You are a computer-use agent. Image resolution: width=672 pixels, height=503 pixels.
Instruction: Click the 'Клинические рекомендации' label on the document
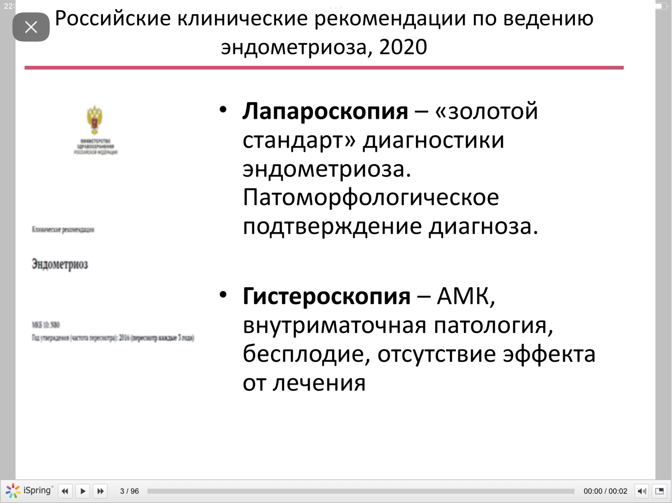point(63,229)
